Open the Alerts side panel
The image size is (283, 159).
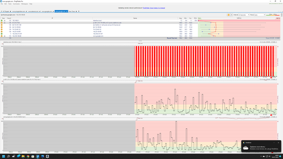(x=282, y=15)
